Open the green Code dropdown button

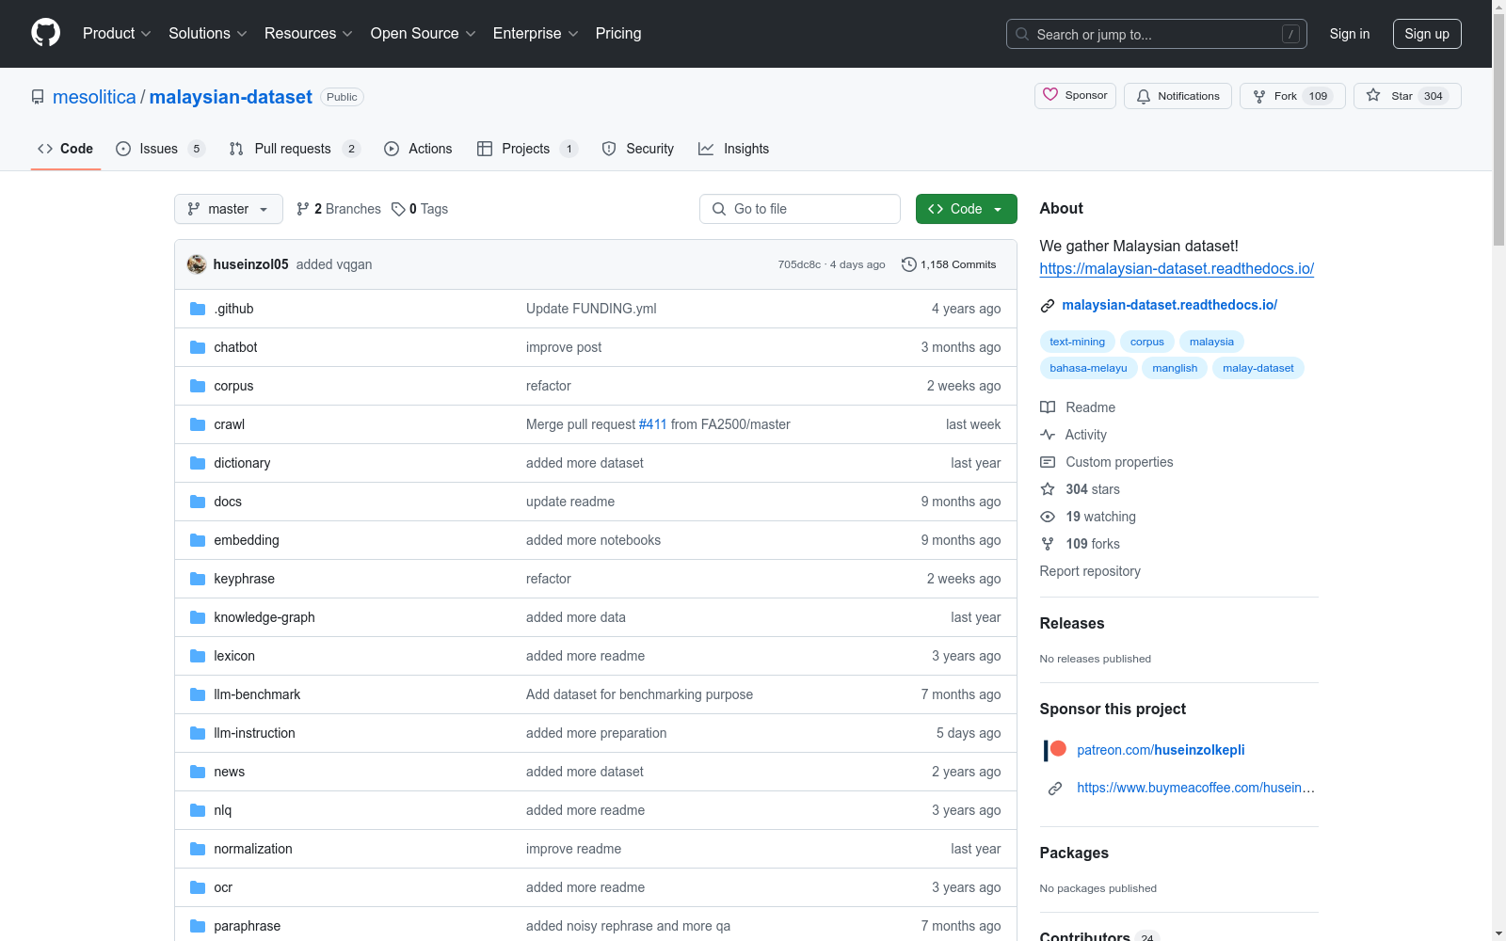tap(967, 209)
